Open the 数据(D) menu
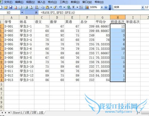This screenshot has width=149, height=116. (75, 2)
